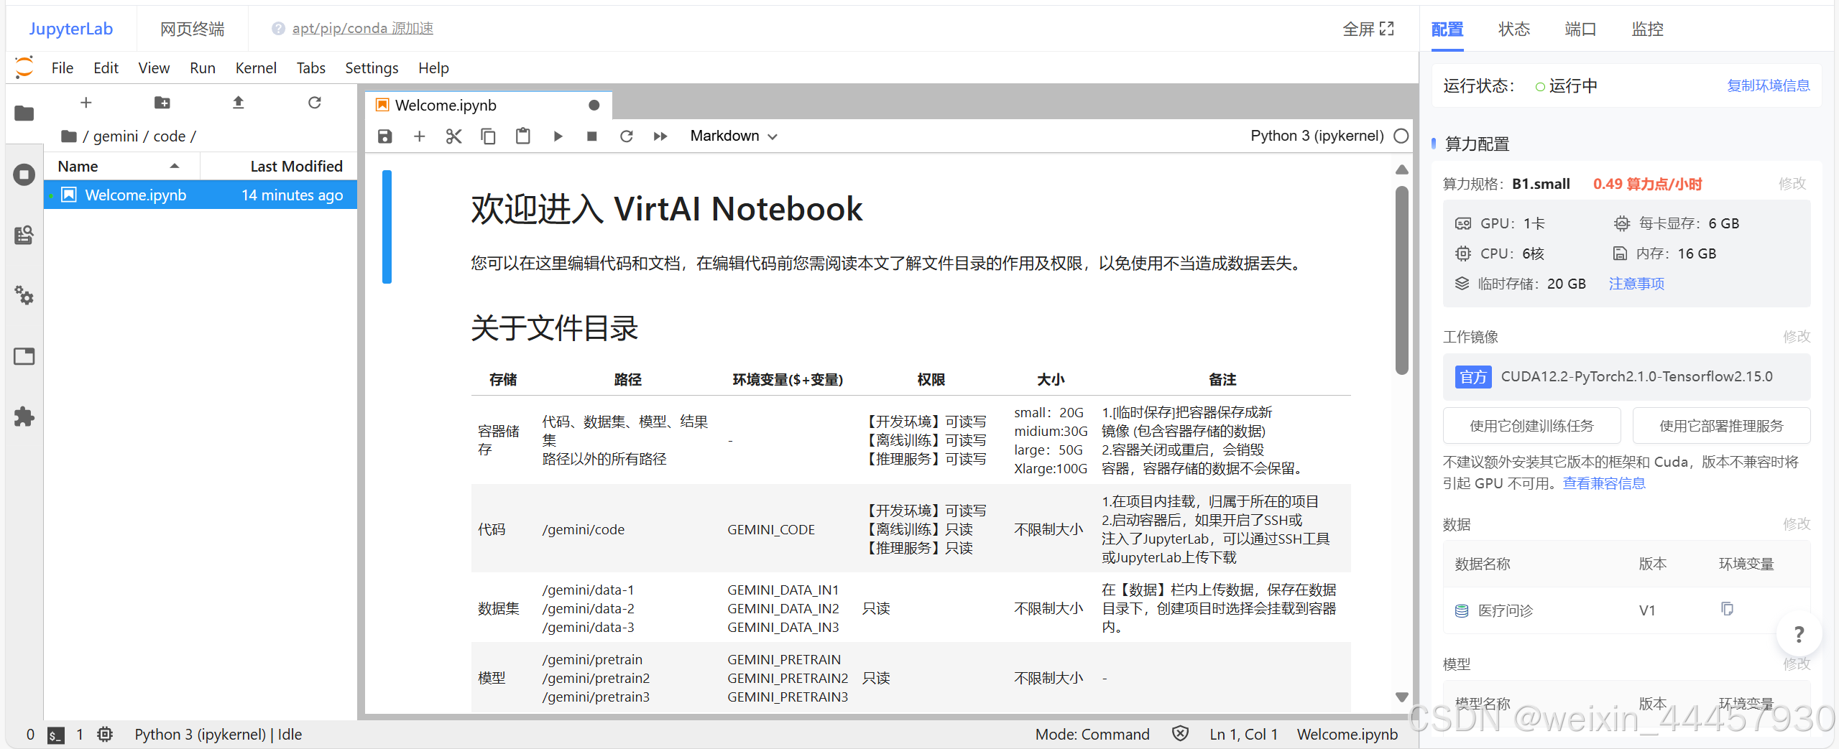Select the 配置 tab
This screenshot has width=1839, height=749.
point(1447,29)
